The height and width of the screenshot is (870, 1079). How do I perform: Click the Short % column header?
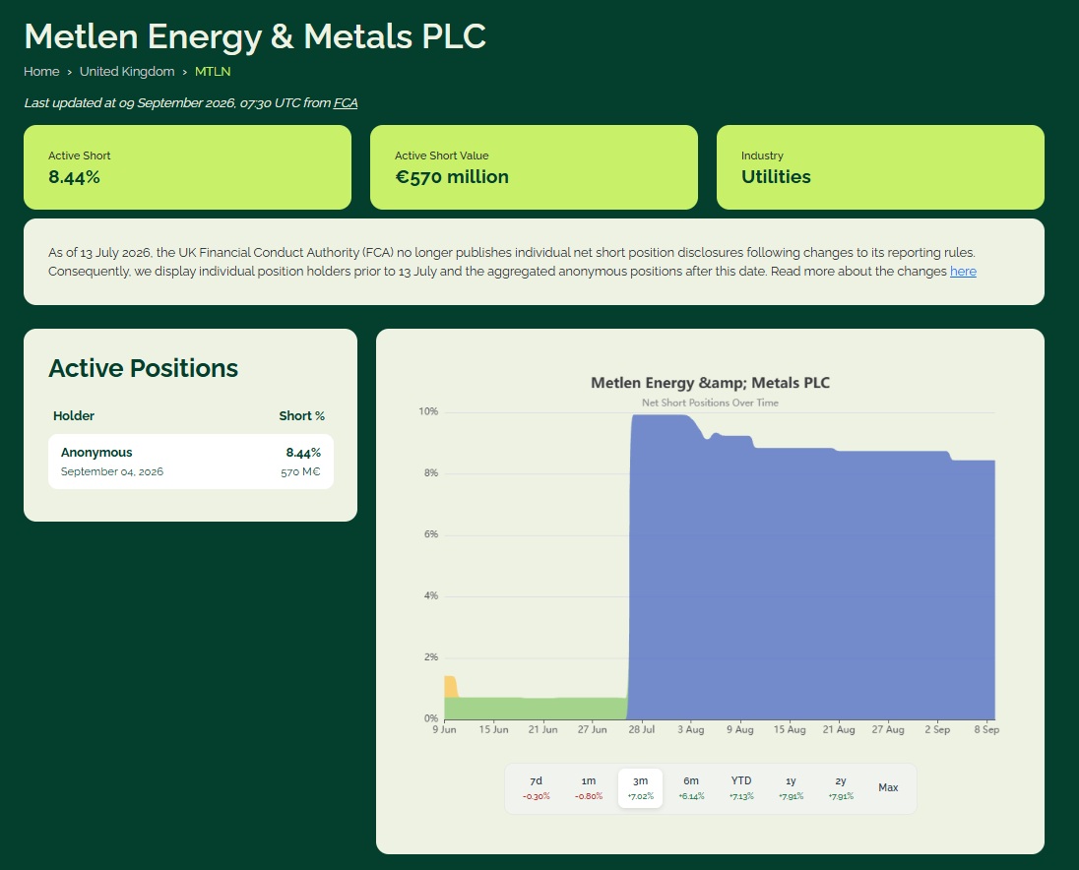click(301, 416)
